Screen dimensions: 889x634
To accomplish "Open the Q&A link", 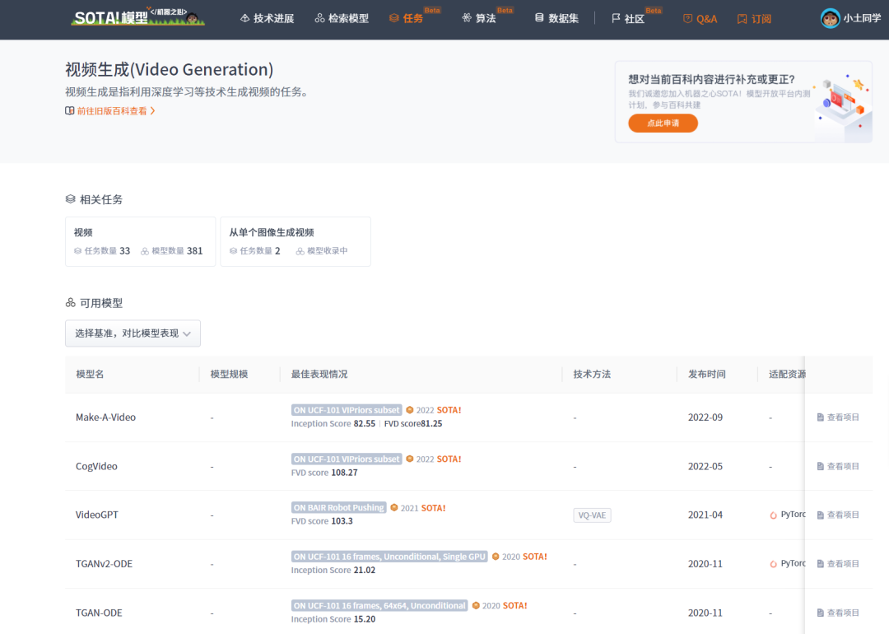I will [700, 19].
